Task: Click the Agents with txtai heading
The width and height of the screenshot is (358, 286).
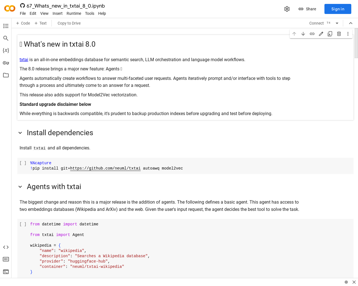Action: click(54, 187)
